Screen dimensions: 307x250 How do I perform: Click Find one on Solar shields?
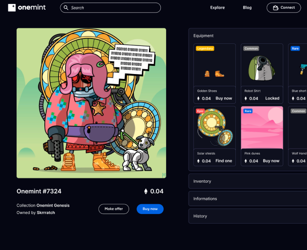pyautogui.click(x=224, y=161)
